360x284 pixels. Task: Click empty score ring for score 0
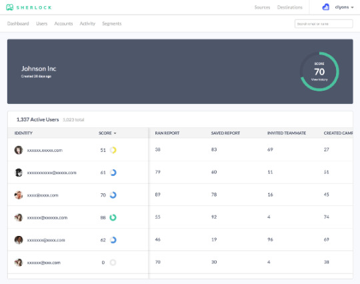coord(113,263)
